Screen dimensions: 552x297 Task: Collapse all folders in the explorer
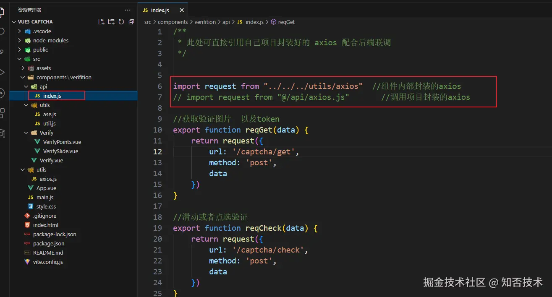[x=131, y=22]
